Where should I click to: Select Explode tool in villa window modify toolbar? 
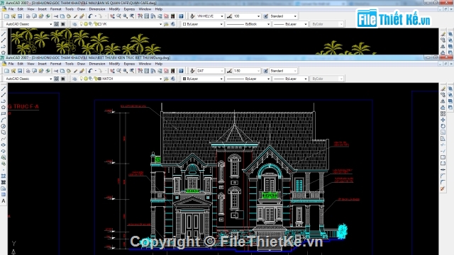coord(443,188)
